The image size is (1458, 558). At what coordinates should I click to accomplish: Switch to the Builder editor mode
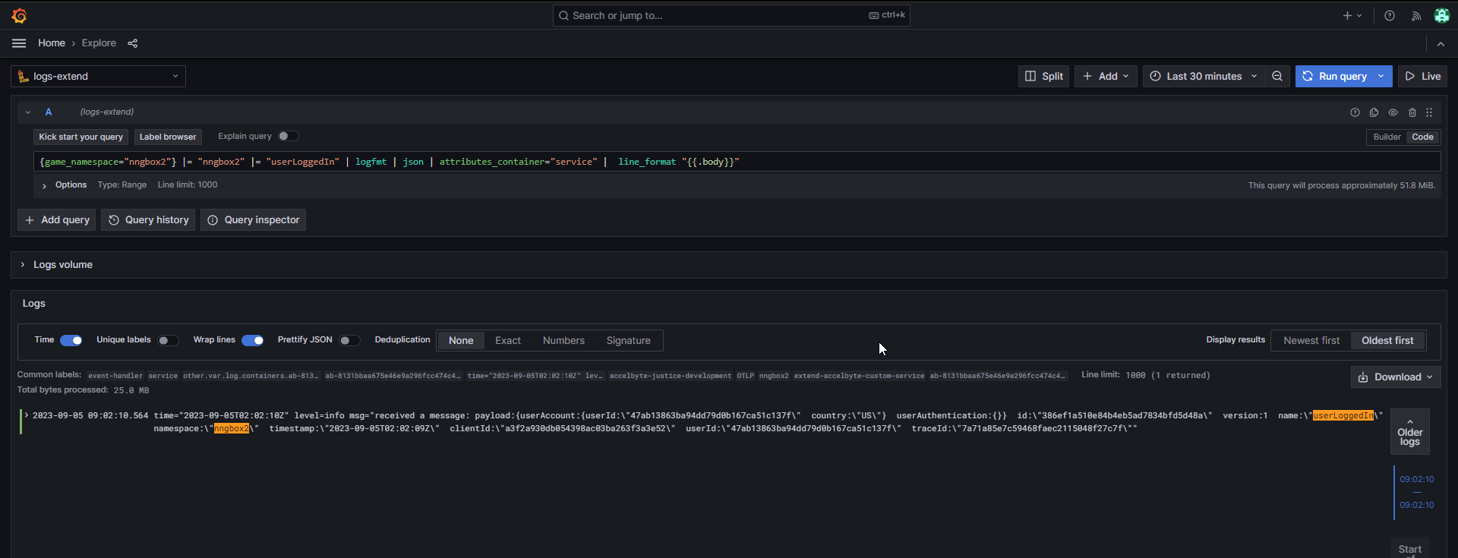click(x=1387, y=137)
